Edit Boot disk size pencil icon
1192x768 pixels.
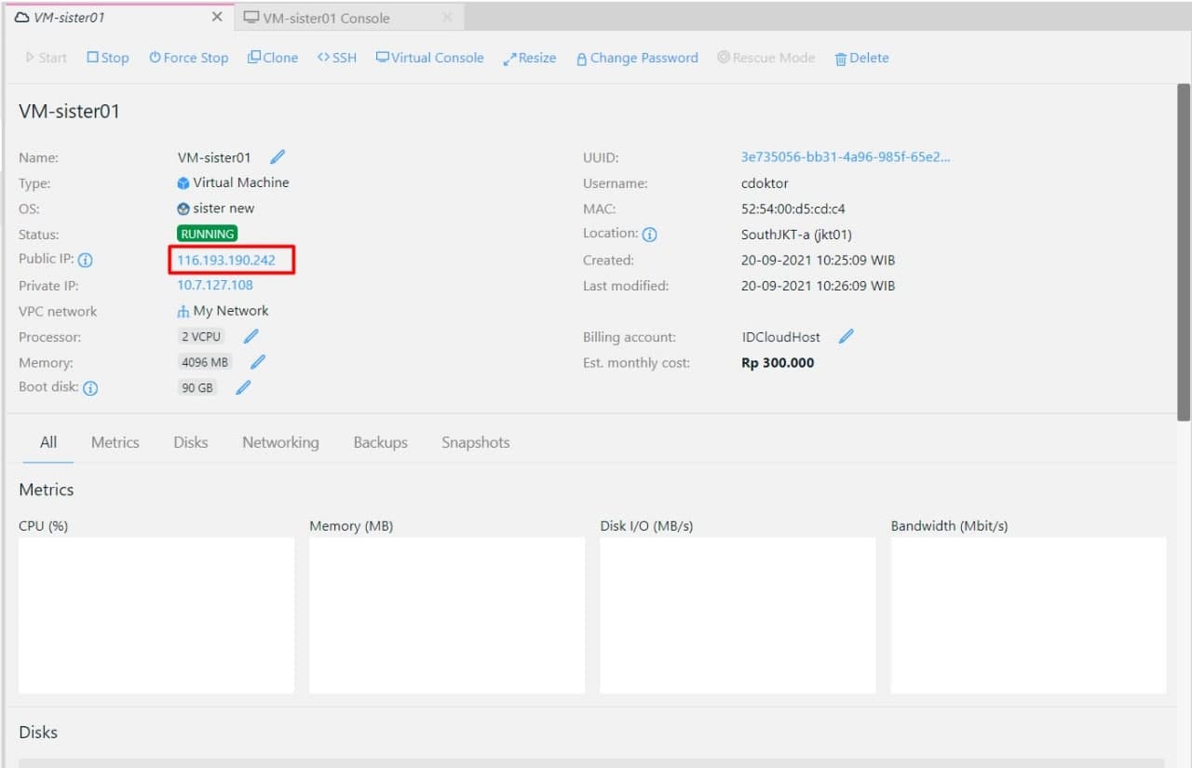coord(243,387)
